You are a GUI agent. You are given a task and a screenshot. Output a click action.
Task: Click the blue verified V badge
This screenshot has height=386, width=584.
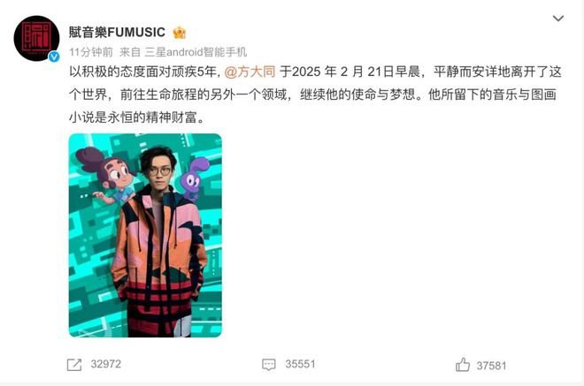[54, 57]
